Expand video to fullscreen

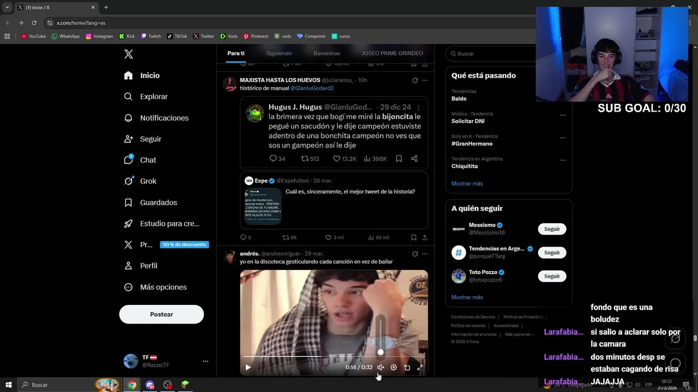(x=420, y=367)
